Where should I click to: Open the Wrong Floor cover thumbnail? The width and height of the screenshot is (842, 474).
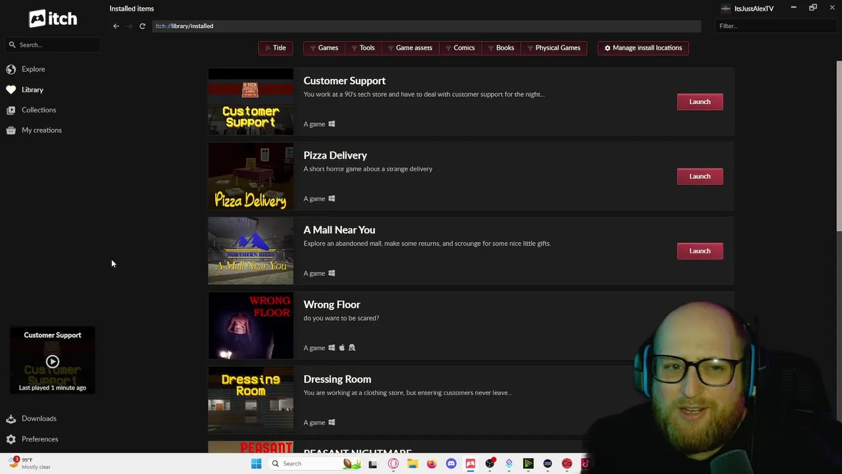coord(251,326)
